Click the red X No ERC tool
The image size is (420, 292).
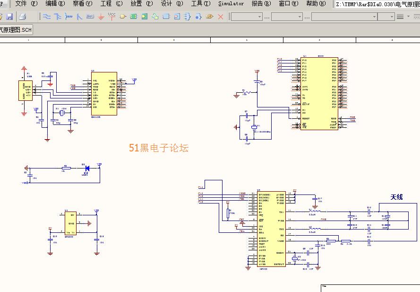pos(221,17)
